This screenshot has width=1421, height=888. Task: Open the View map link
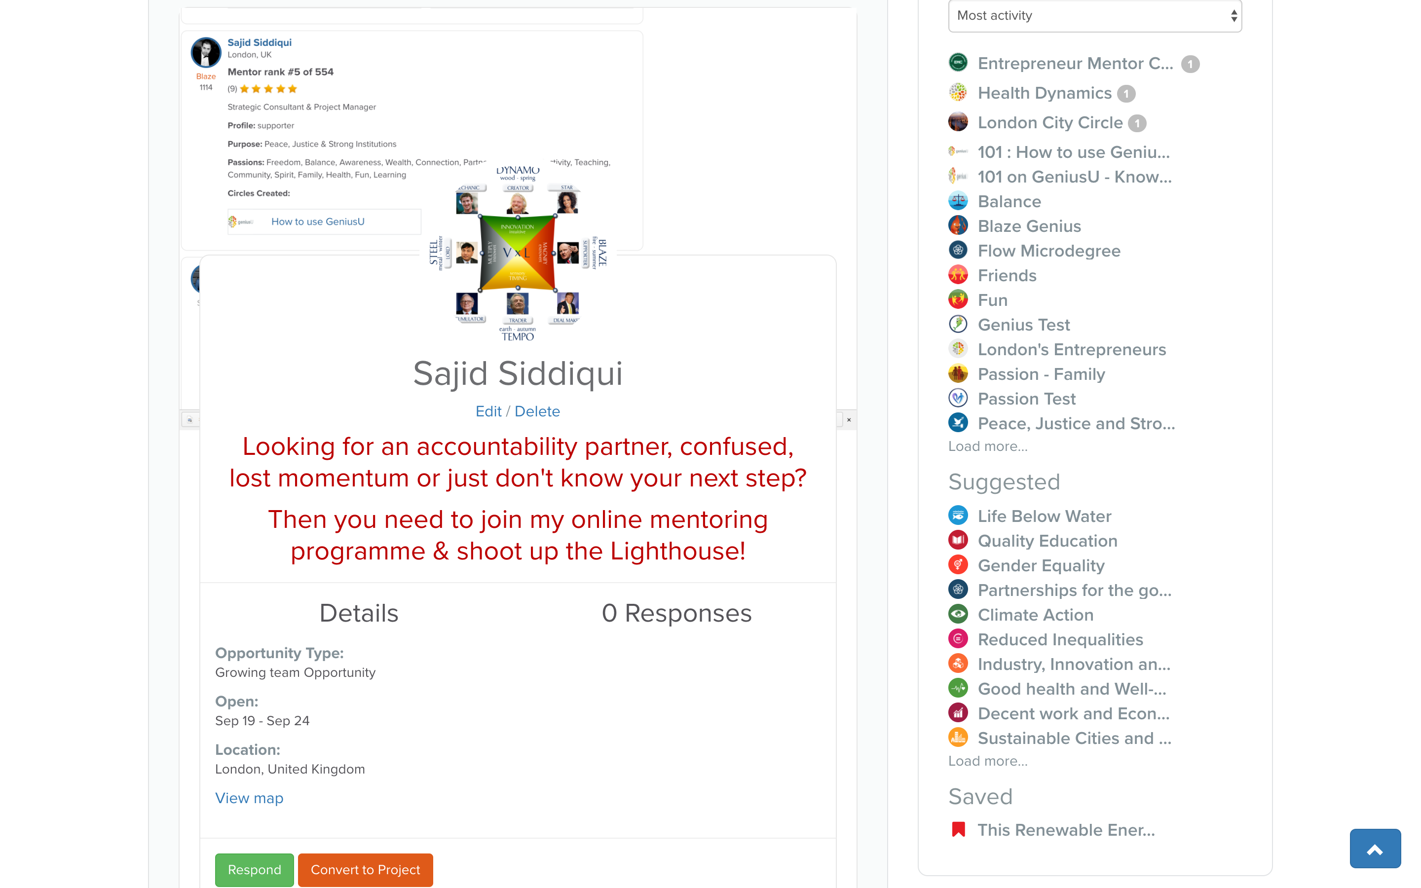pos(249,798)
